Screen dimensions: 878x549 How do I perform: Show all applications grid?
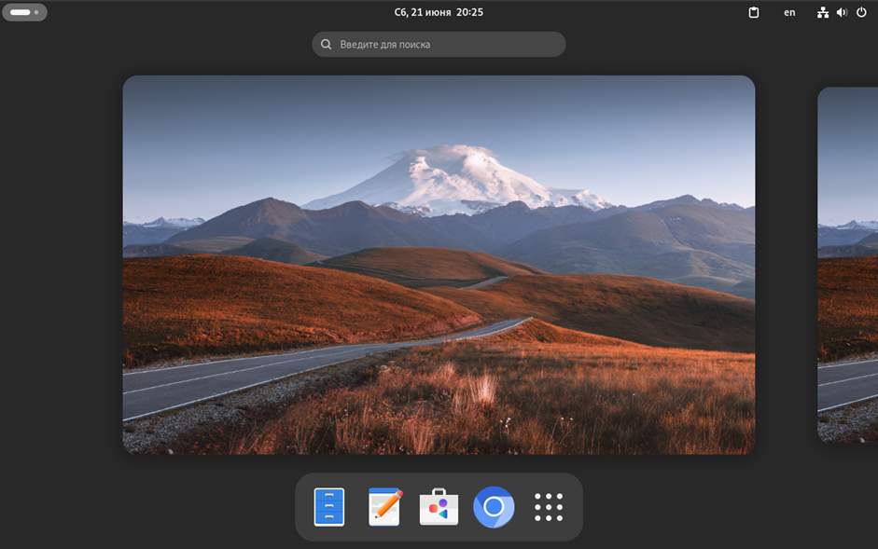[x=549, y=507]
